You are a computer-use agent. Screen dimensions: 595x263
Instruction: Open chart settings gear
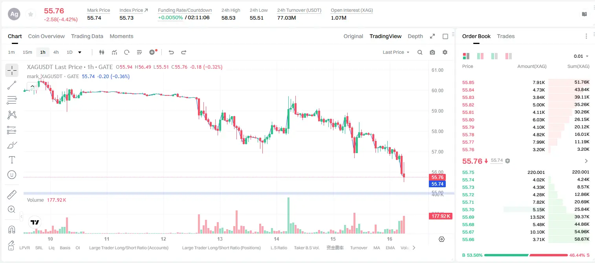[445, 52]
